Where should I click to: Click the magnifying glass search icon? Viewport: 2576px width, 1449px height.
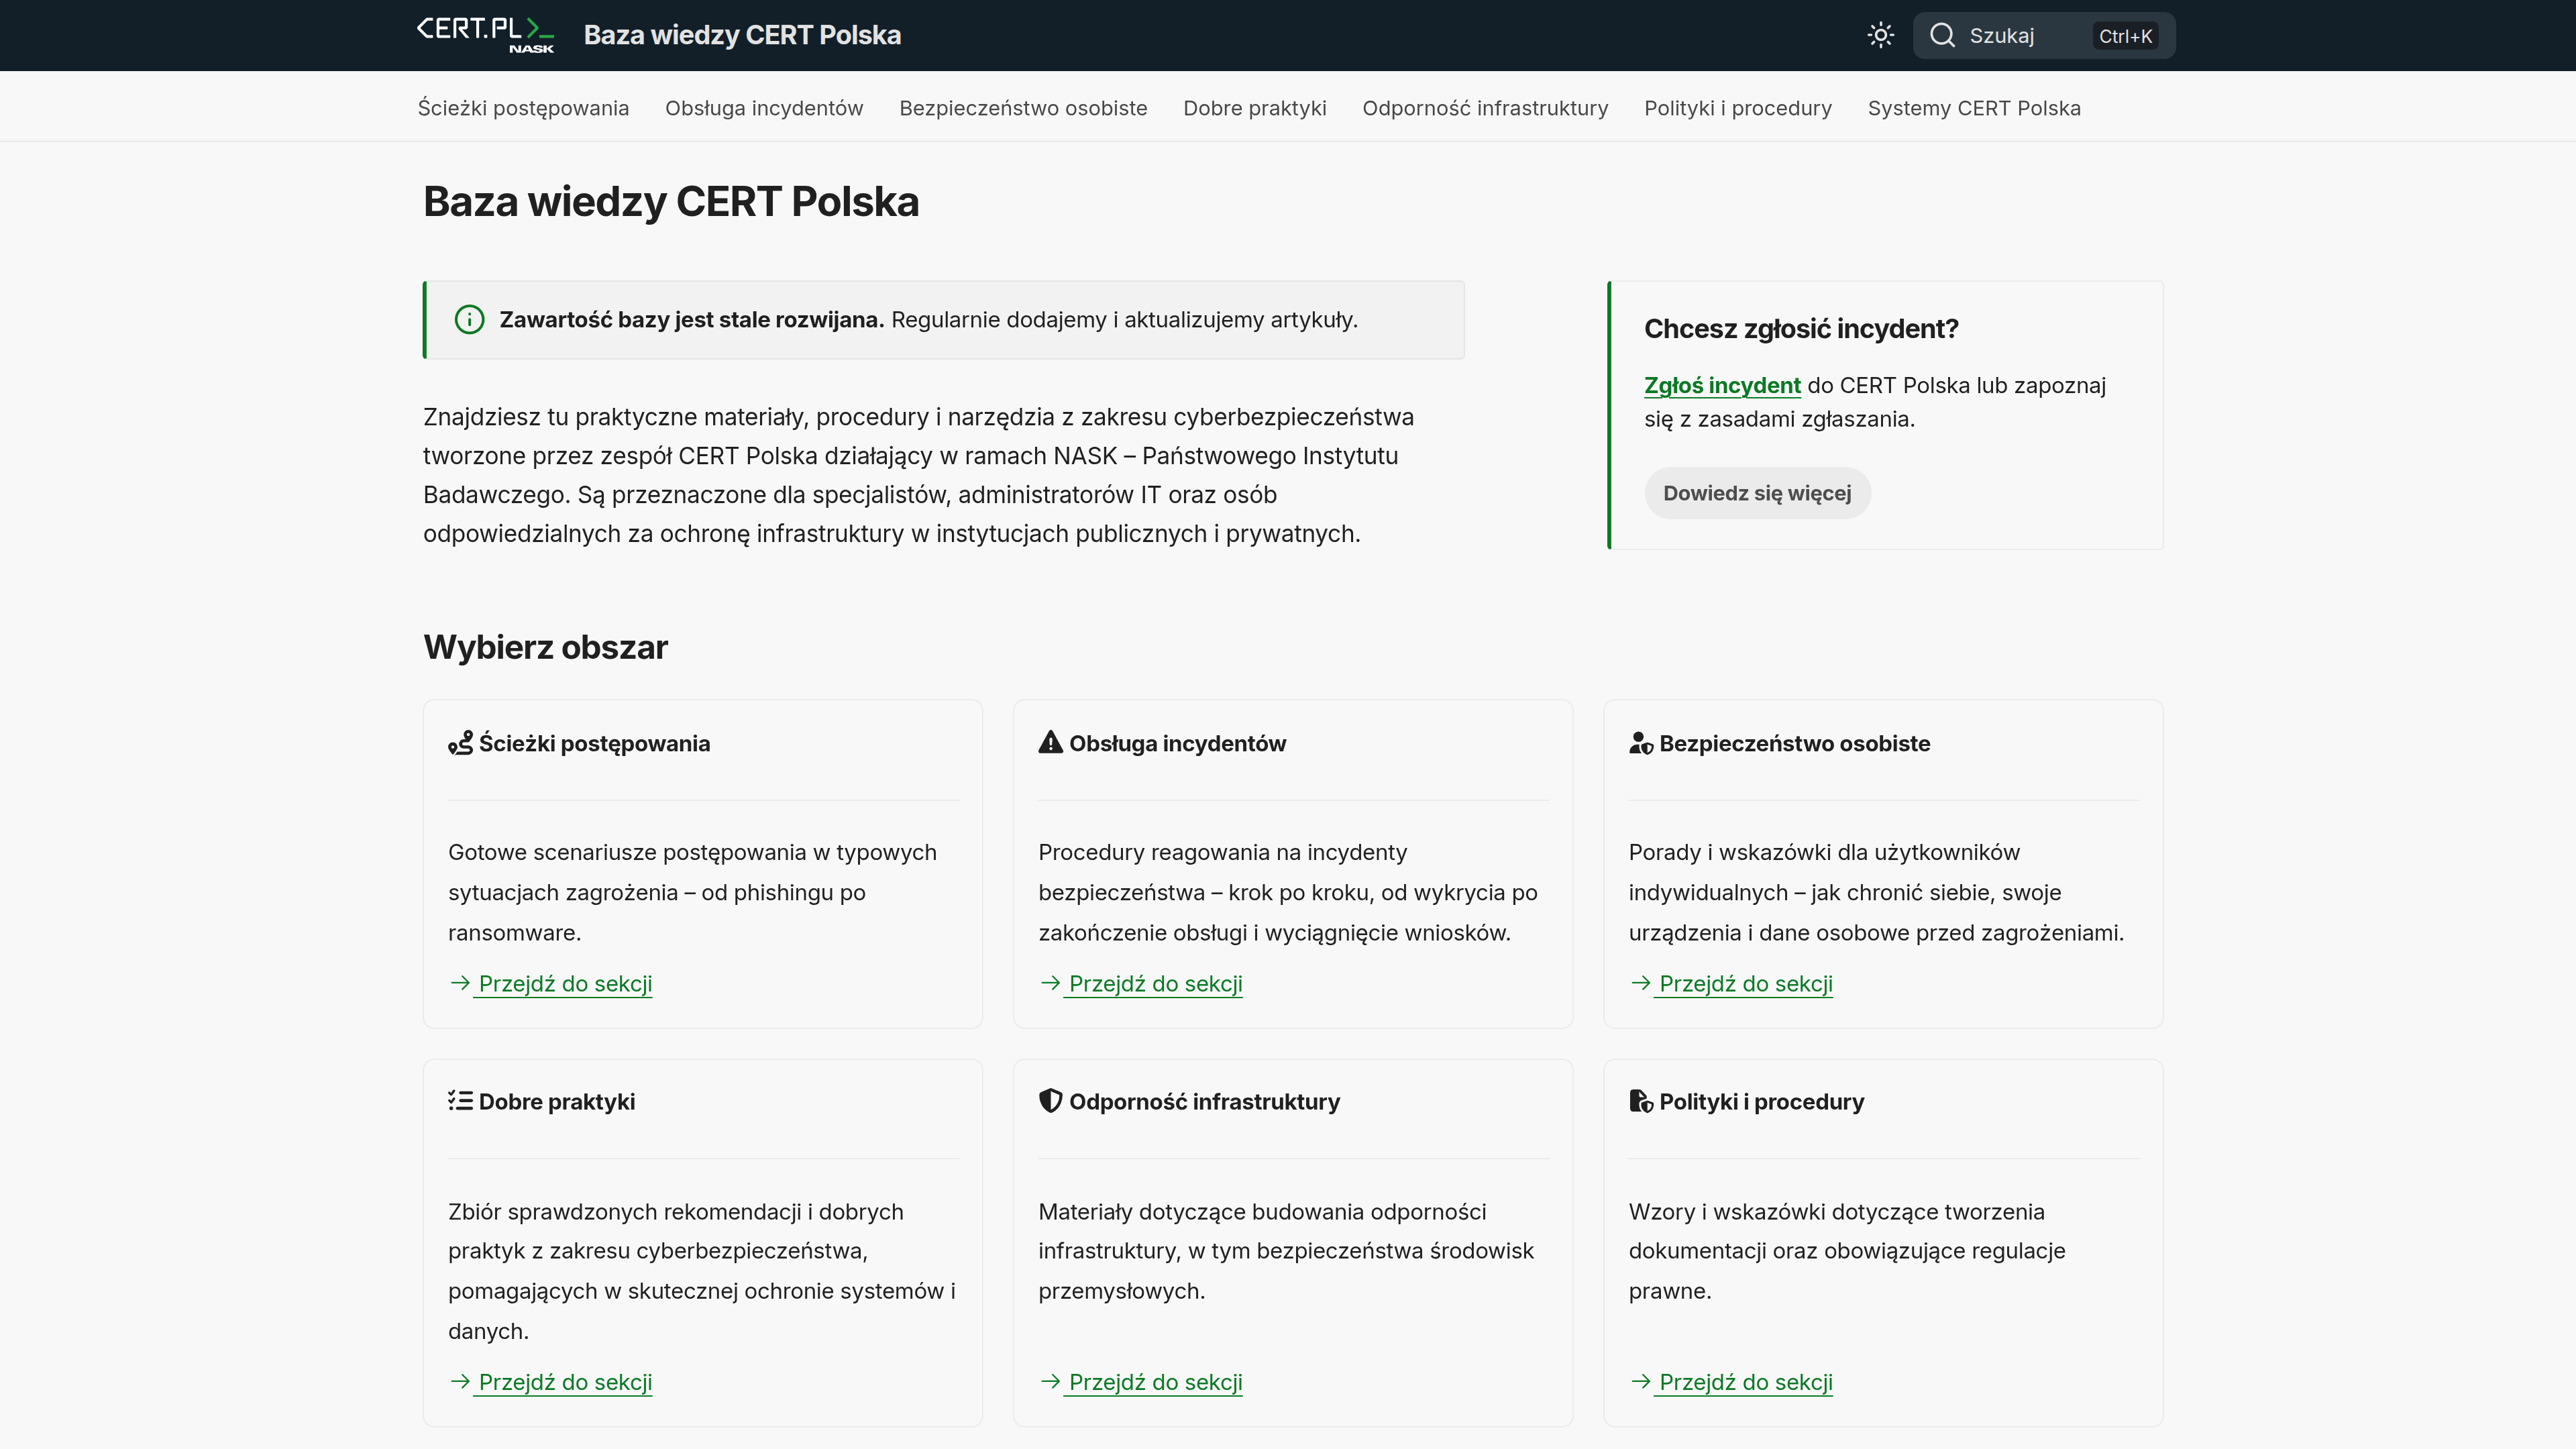1942,36
